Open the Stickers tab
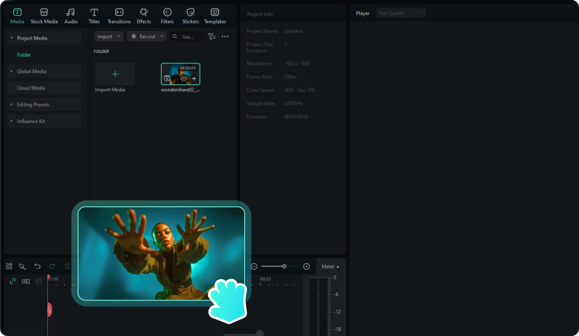This screenshot has width=579, height=336. click(190, 16)
